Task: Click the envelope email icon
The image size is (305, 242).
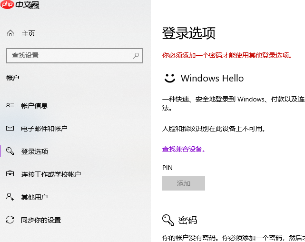Action: [x=10, y=128]
